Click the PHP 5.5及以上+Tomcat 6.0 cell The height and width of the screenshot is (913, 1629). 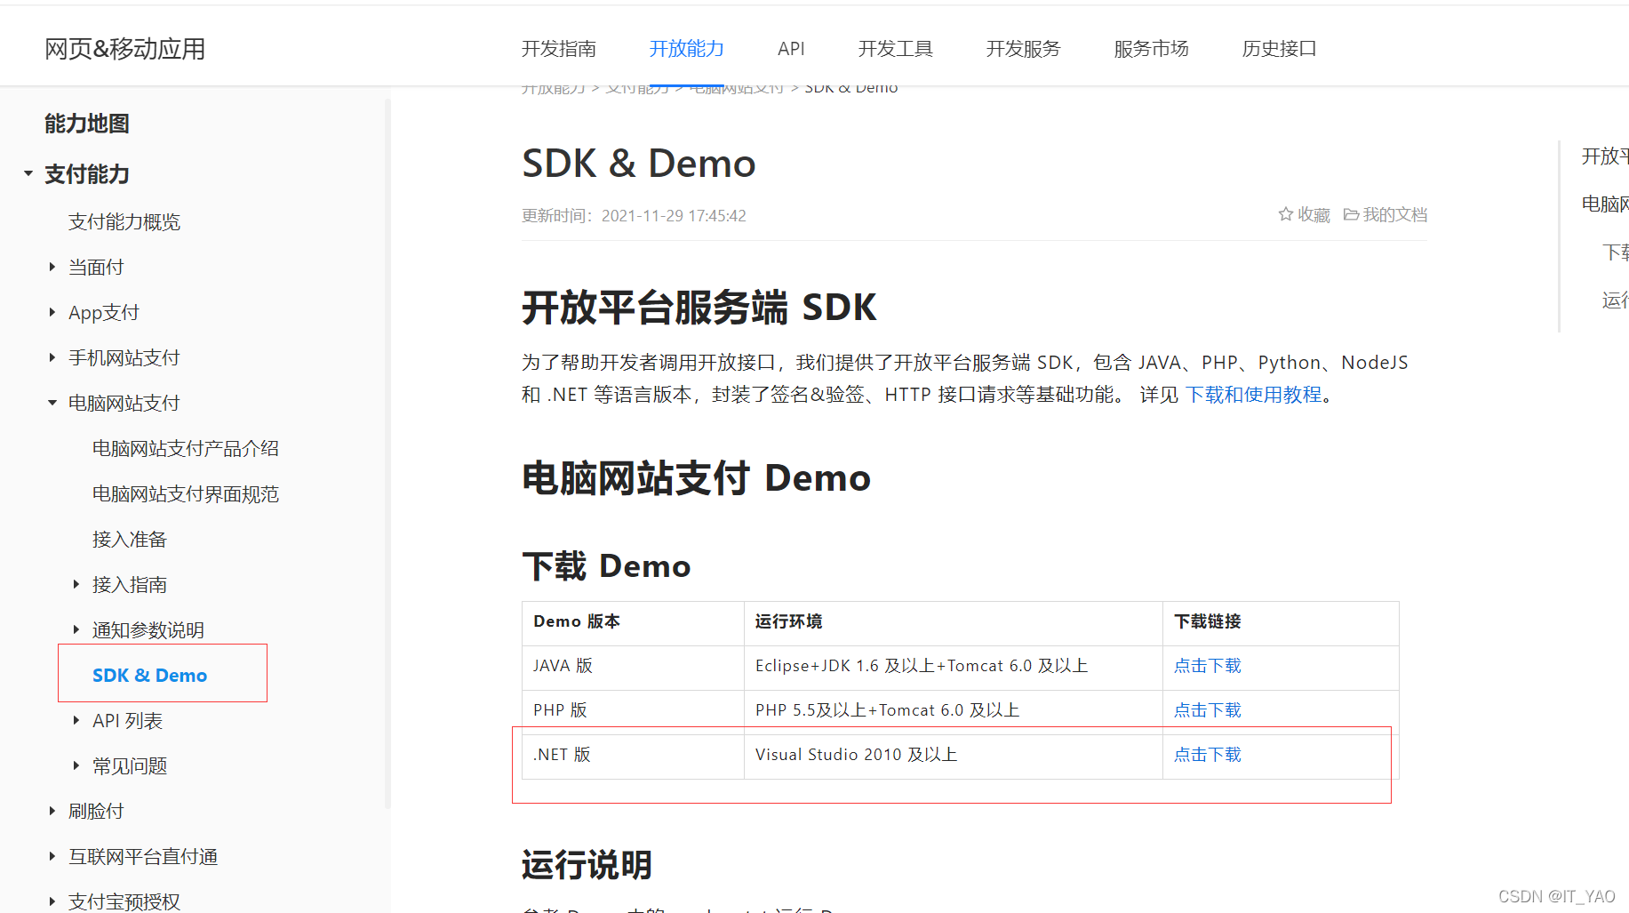pyautogui.click(x=953, y=712)
